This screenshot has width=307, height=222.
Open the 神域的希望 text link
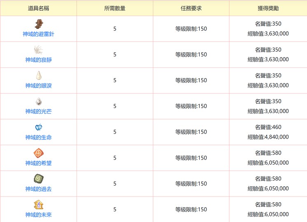point(38,163)
